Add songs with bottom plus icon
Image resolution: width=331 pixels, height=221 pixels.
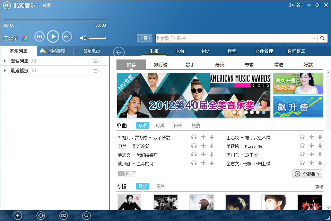point(18,215)
